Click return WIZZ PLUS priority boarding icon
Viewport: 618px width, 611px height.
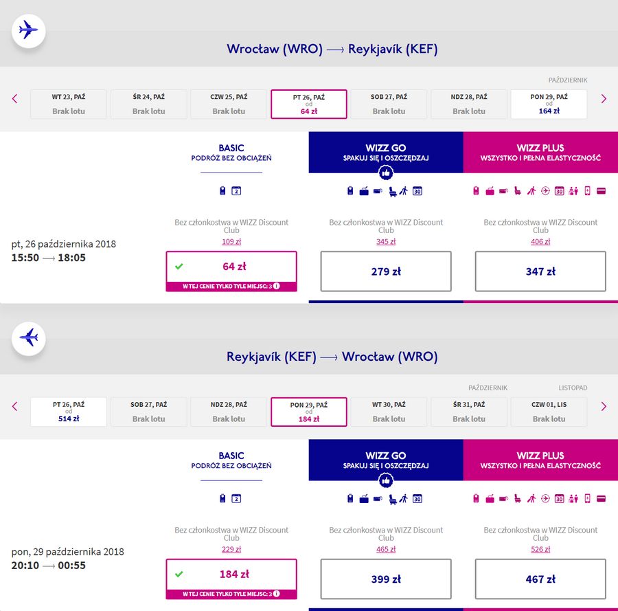click(531, 499)
